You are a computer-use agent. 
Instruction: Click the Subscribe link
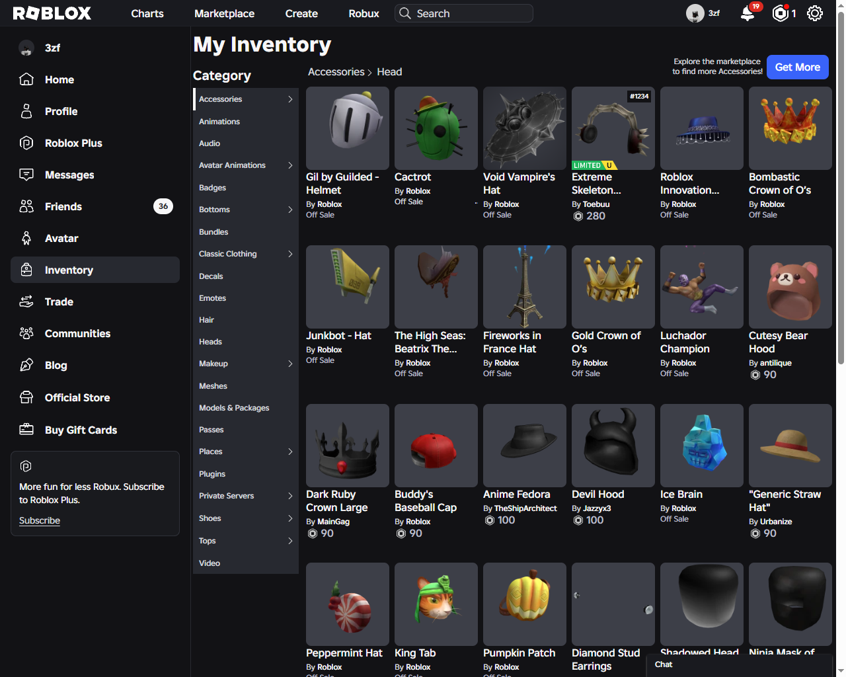[x=40, y=520]
